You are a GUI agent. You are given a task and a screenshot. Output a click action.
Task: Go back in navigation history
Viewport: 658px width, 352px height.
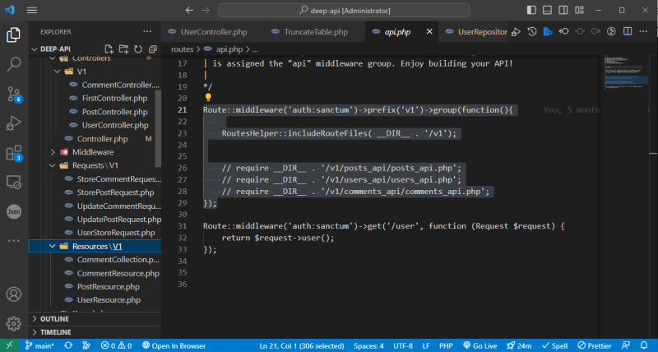[189, 11]
